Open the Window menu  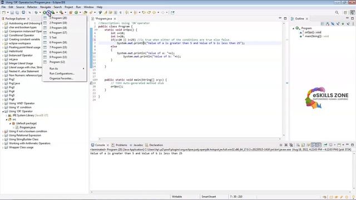point(88,7)
